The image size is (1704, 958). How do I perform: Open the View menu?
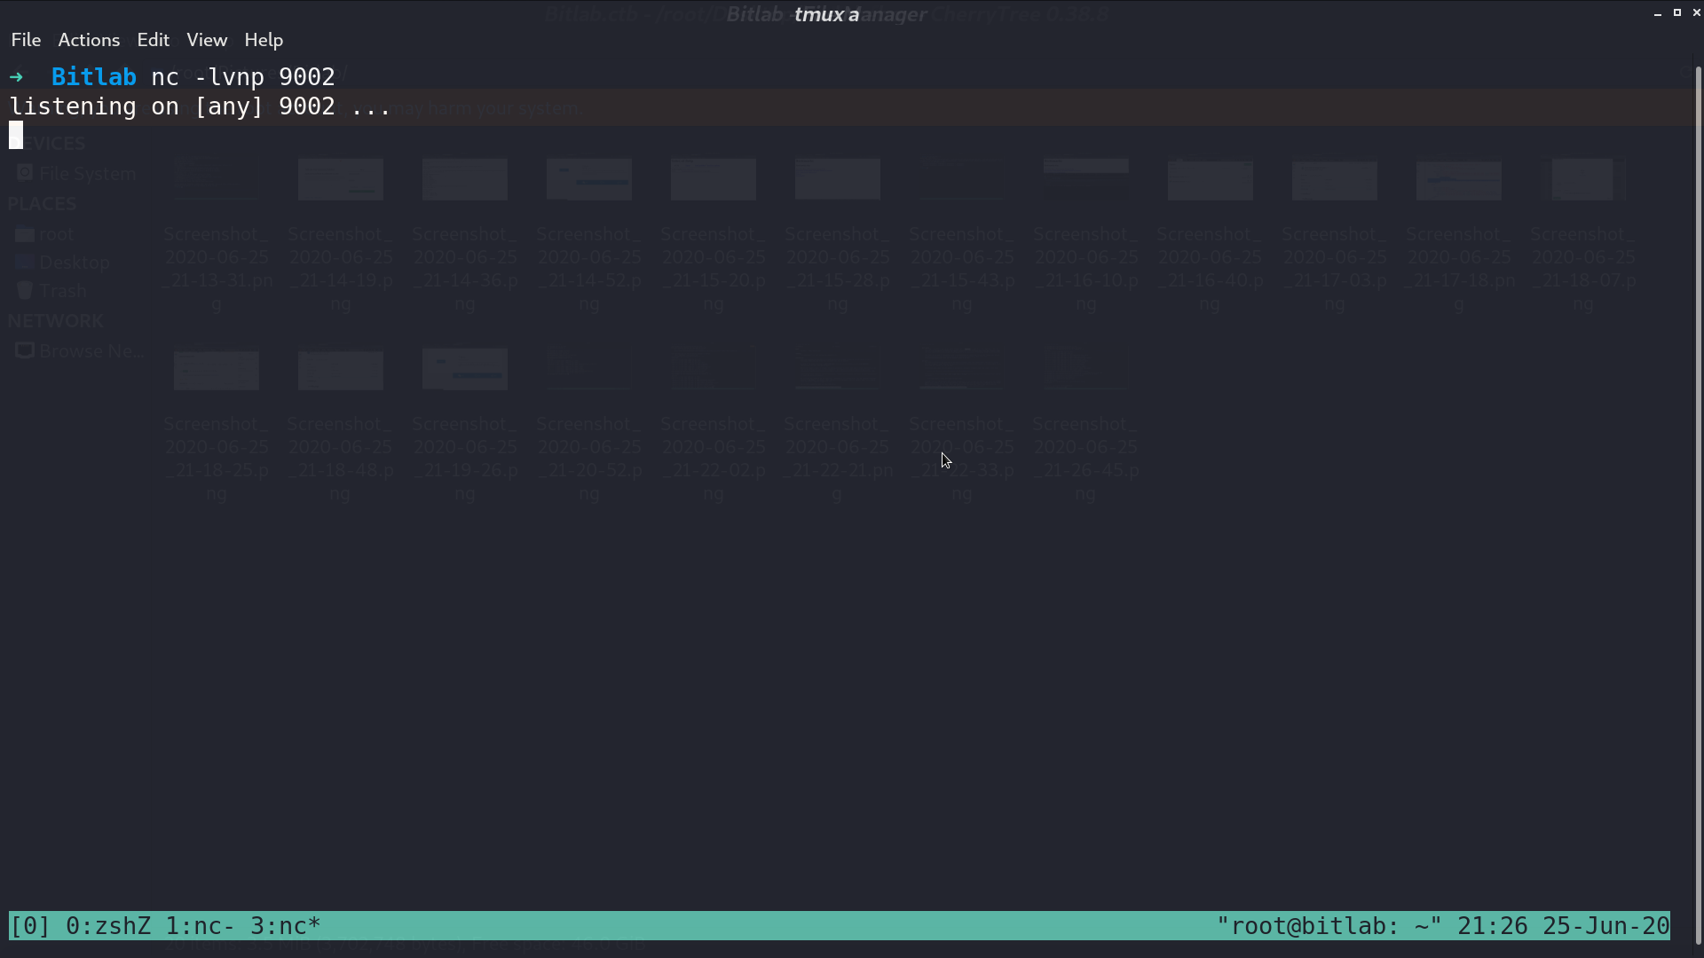click(x=207, y=40)
